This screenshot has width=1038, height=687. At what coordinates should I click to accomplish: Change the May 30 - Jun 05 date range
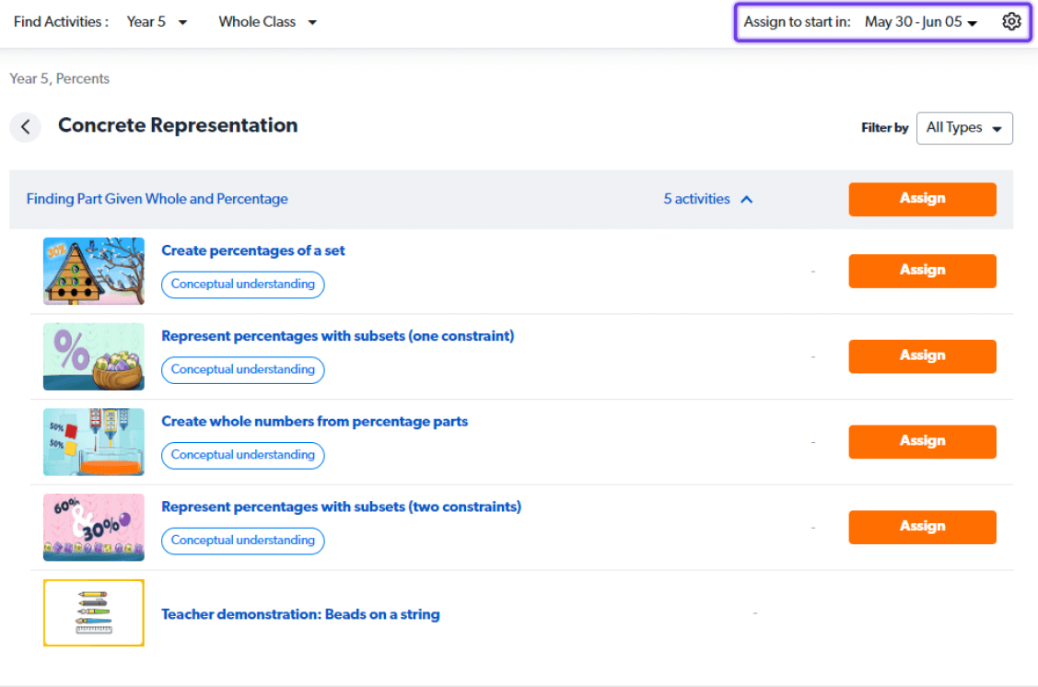(x=920, y=22)
